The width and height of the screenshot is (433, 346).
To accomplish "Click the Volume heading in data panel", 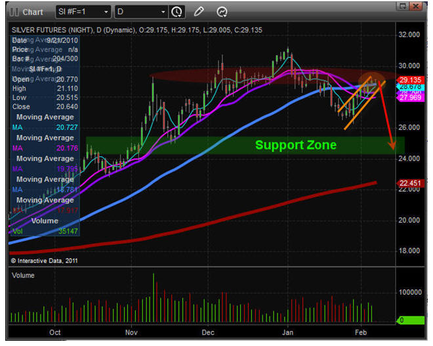I will pyautogui.click(x=45, y=221).
